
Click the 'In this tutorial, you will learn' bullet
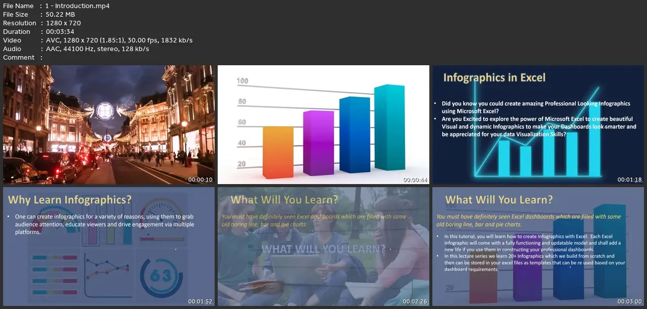click(x=534, y=243)
